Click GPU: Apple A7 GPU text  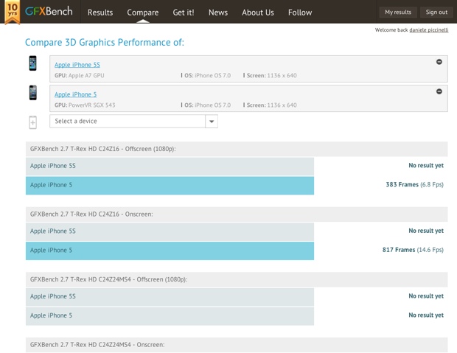pyautogui.click(x=80, y=75)
